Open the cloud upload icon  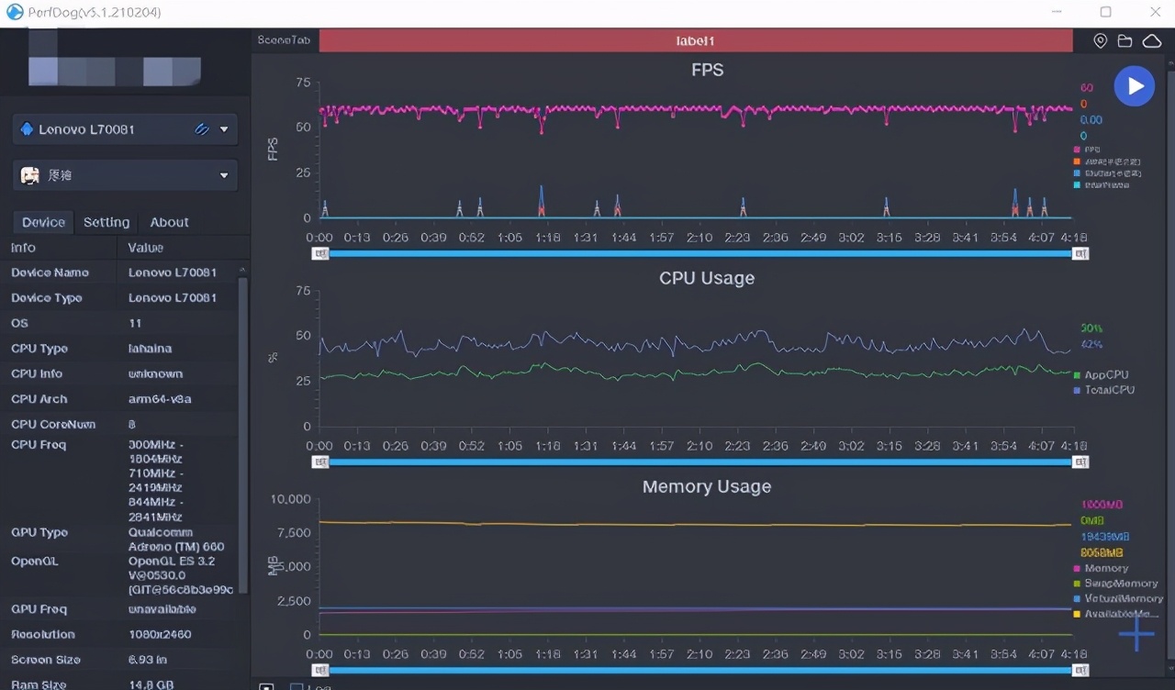point(1151,41)
